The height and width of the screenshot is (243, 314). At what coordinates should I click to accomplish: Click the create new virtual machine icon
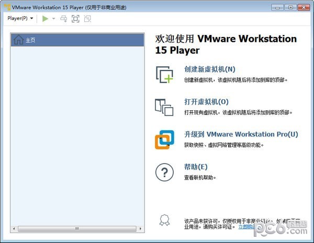pyautogui.click(x=164, y=75)
